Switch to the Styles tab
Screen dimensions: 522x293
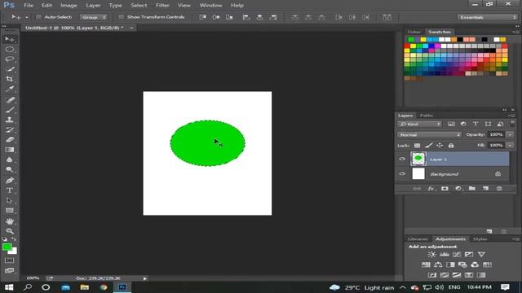[x=480, y=239]
